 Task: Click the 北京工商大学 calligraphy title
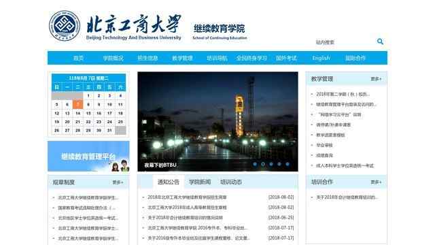(x=134, y=24)
